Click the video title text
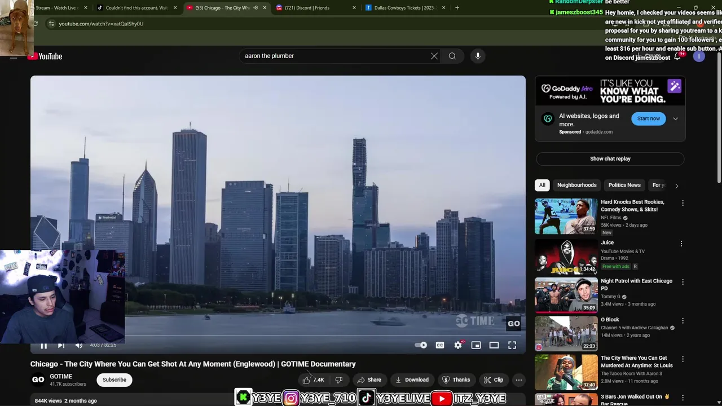Image resolution: width=722 pixels, height=406 pixels. (193, 364)
